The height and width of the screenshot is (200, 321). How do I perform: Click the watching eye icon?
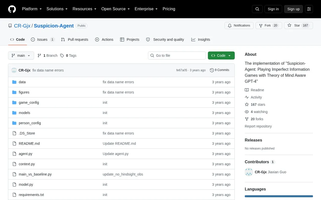pos(247,112)
